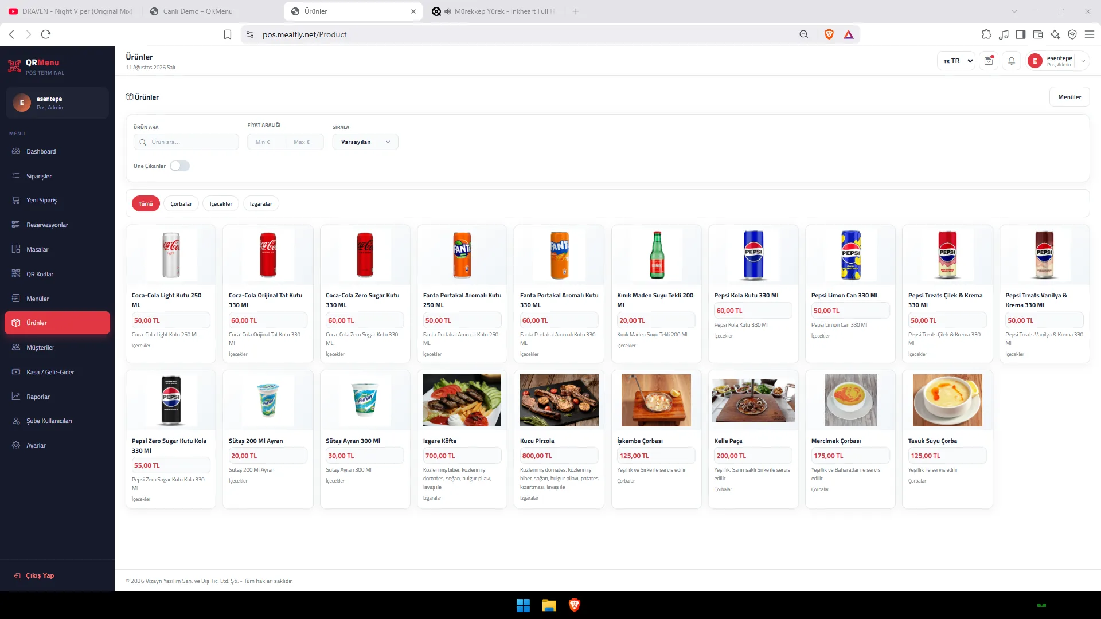Open Brave Wallet icon in toolbar

[x=1038, y=34]
